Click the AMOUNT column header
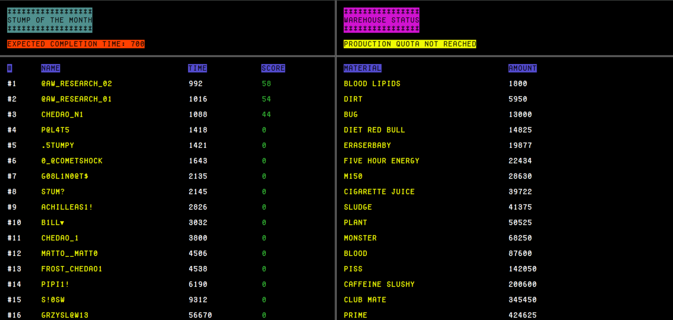 pos(522,68)
